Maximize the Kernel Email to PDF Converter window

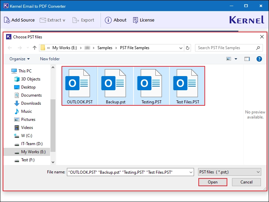tap(246, 6)
